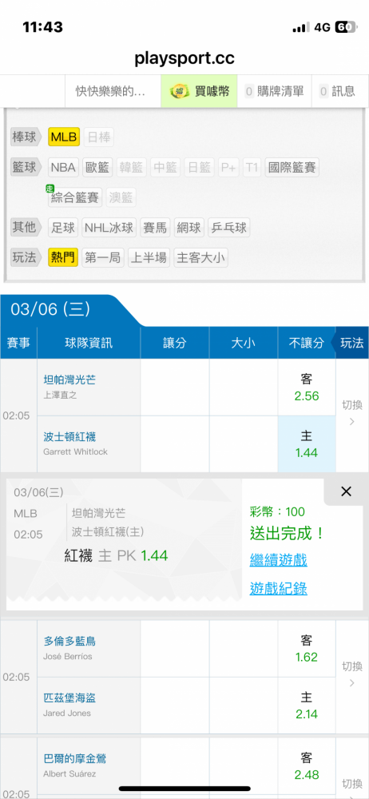Select the 其他 category arrow label
This screenshot has width=369, height=799.
(x=26, y=227)
